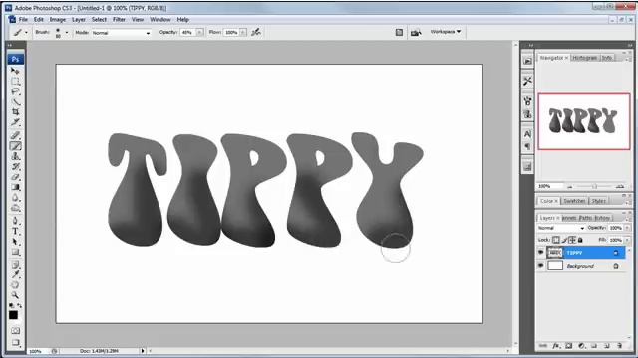The height and width of the screenshot is (358, 638).
Task: Toggle lock all for layer
Action: 580,240
